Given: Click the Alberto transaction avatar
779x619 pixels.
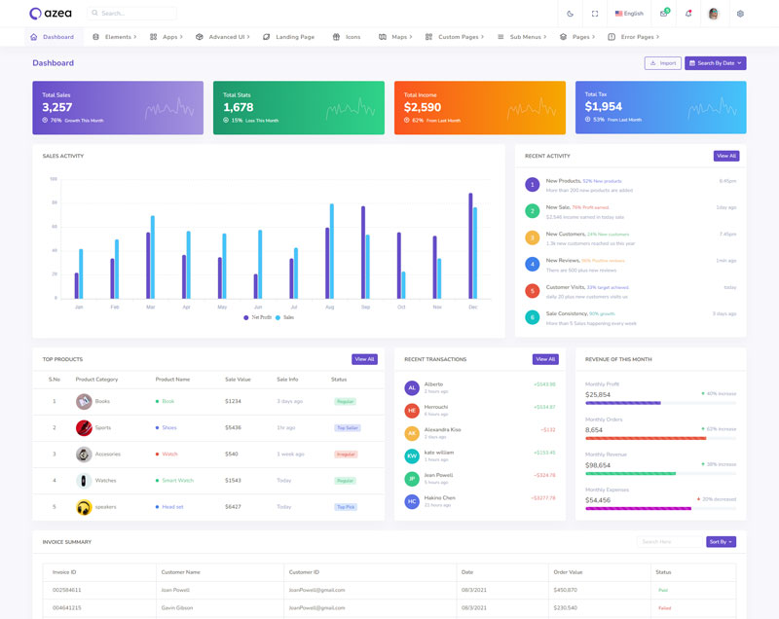Looking at the screenshot, I should [412, 387].
